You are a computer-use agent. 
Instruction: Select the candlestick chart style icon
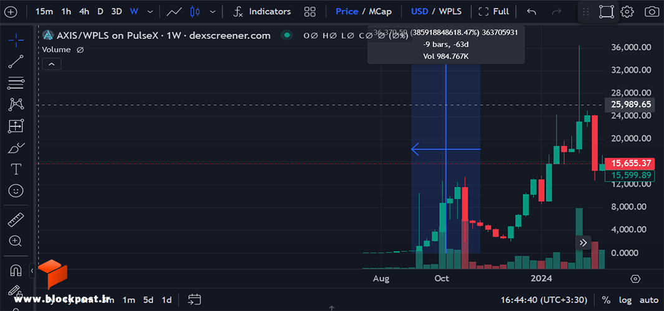click(195, 12)
